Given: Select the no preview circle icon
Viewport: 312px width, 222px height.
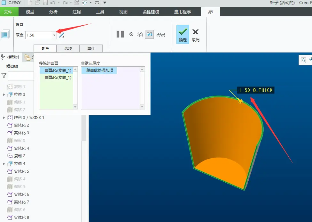Looking at the screenshot, I should (x=131, y=34).
